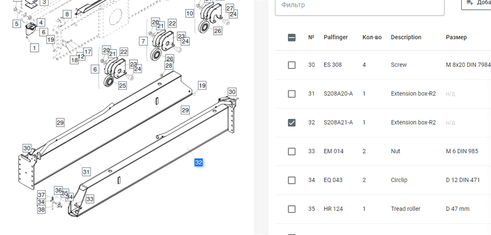Click part number EM 014
Image resolution: width=491 pixels, height=235 pixels.
click(333, 151)
